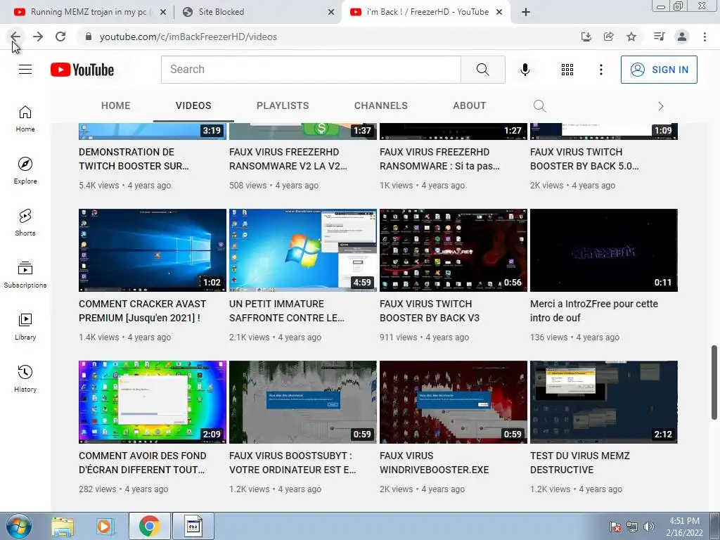Switch to the ABOUT tab

tap(469, 105)
